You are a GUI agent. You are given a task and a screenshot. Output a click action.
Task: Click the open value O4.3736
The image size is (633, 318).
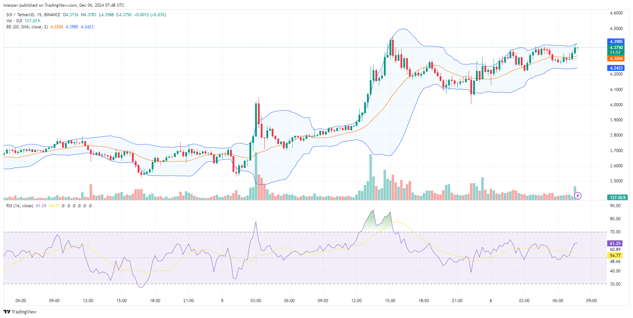click(71, 15)
